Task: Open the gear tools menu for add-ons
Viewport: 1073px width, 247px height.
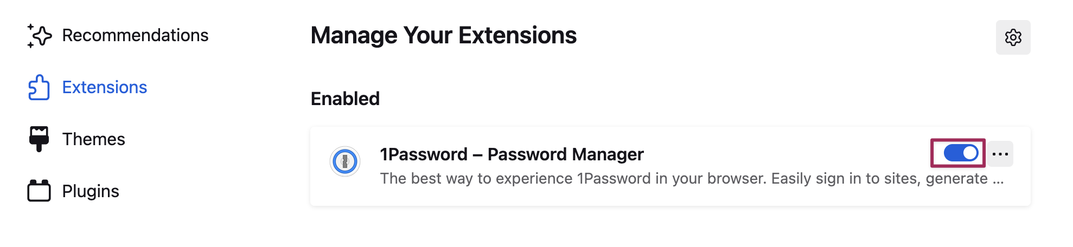Action: (x=1013, y=37)
